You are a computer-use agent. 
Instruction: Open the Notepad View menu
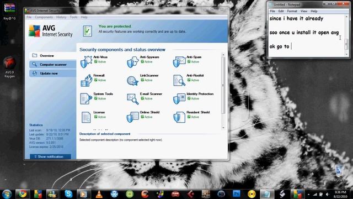[x=304, y=11]
